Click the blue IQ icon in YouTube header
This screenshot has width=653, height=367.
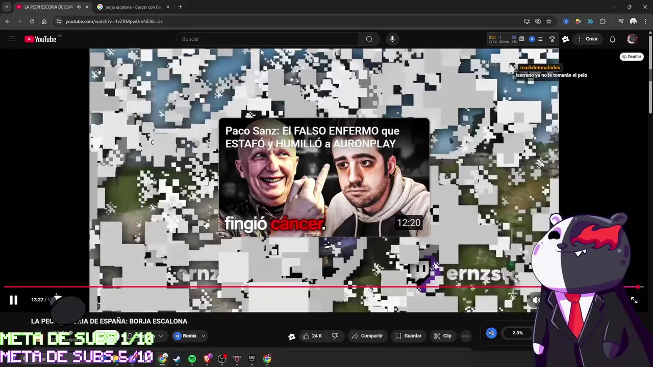coord(532,39)
